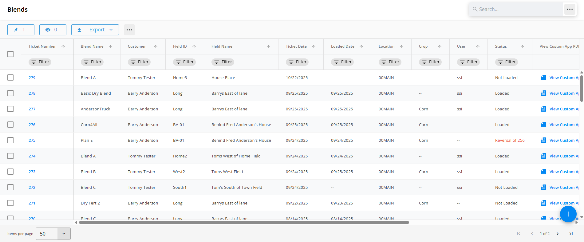Select the checkbox for ticket 278
This screenshot has height=242, width=584.
pos(10,93)
